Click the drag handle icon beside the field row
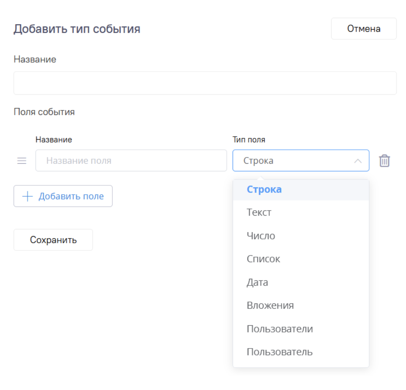 tap(21, 161)
